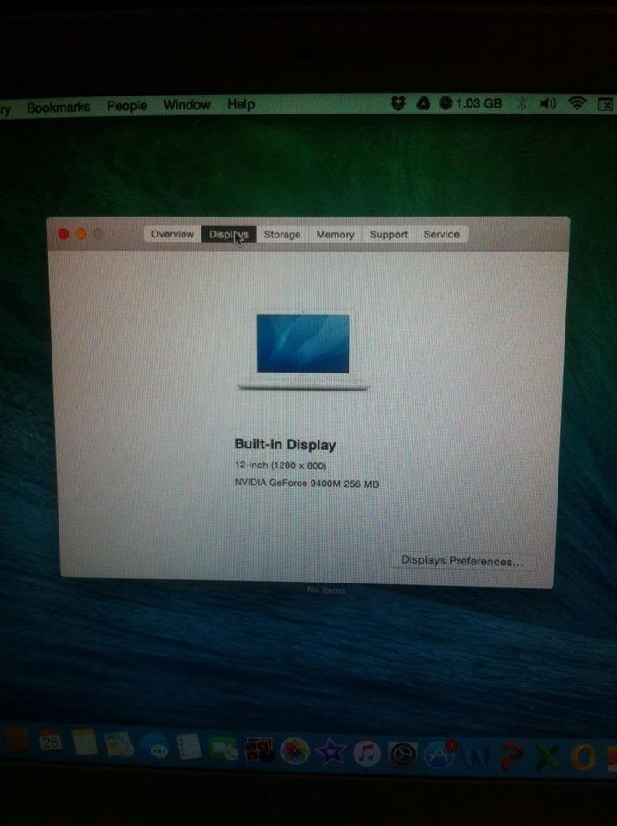Open System Preferences from the Dock
The image size is (617, 826).
coord(403,755)
